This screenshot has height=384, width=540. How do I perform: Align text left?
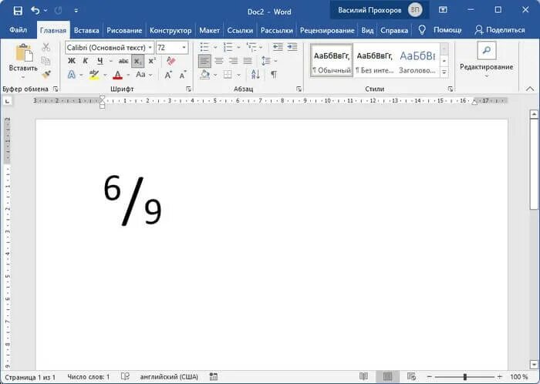point(204,61)
